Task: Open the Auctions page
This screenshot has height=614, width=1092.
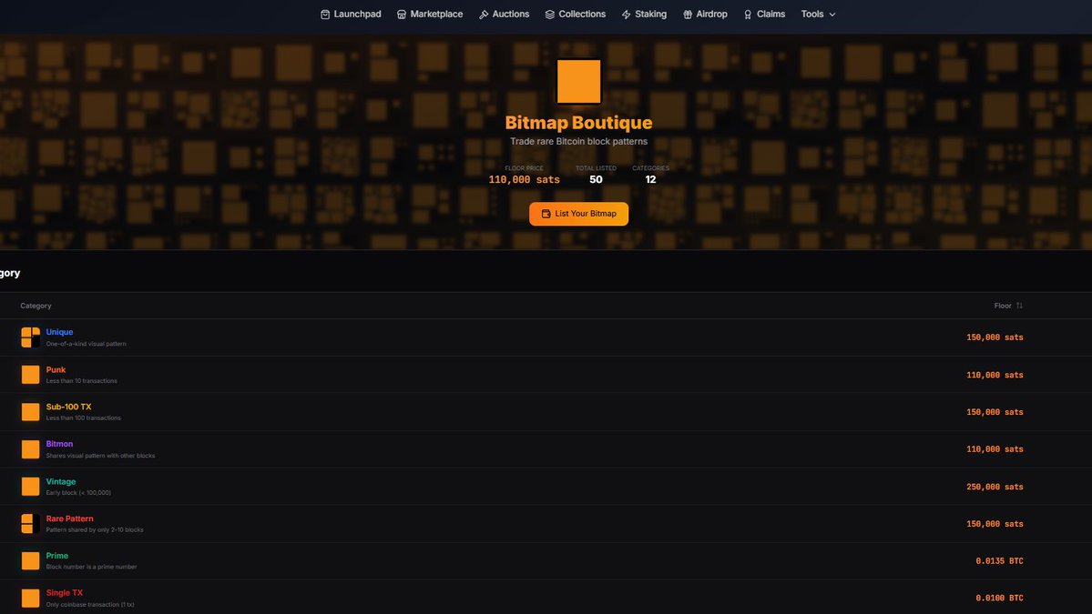Action: 505,14
